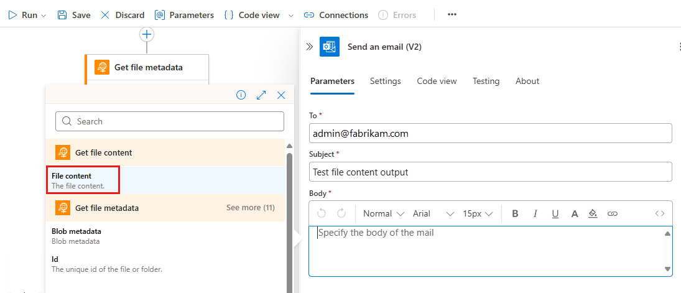Expand the dynamic content panel to full size
Image resolution: width=681 pixels, height=293 pixels.
(x=261, y=95)
